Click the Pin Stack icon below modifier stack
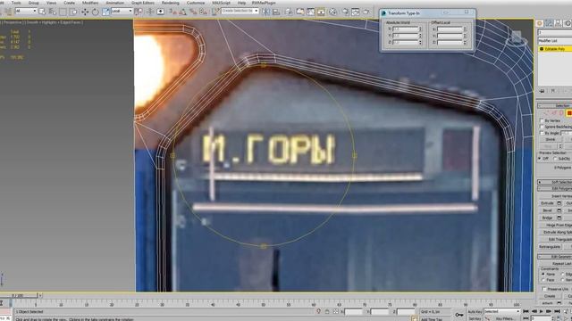The width and height of the screenshot is (572, 321). point(543,91)
